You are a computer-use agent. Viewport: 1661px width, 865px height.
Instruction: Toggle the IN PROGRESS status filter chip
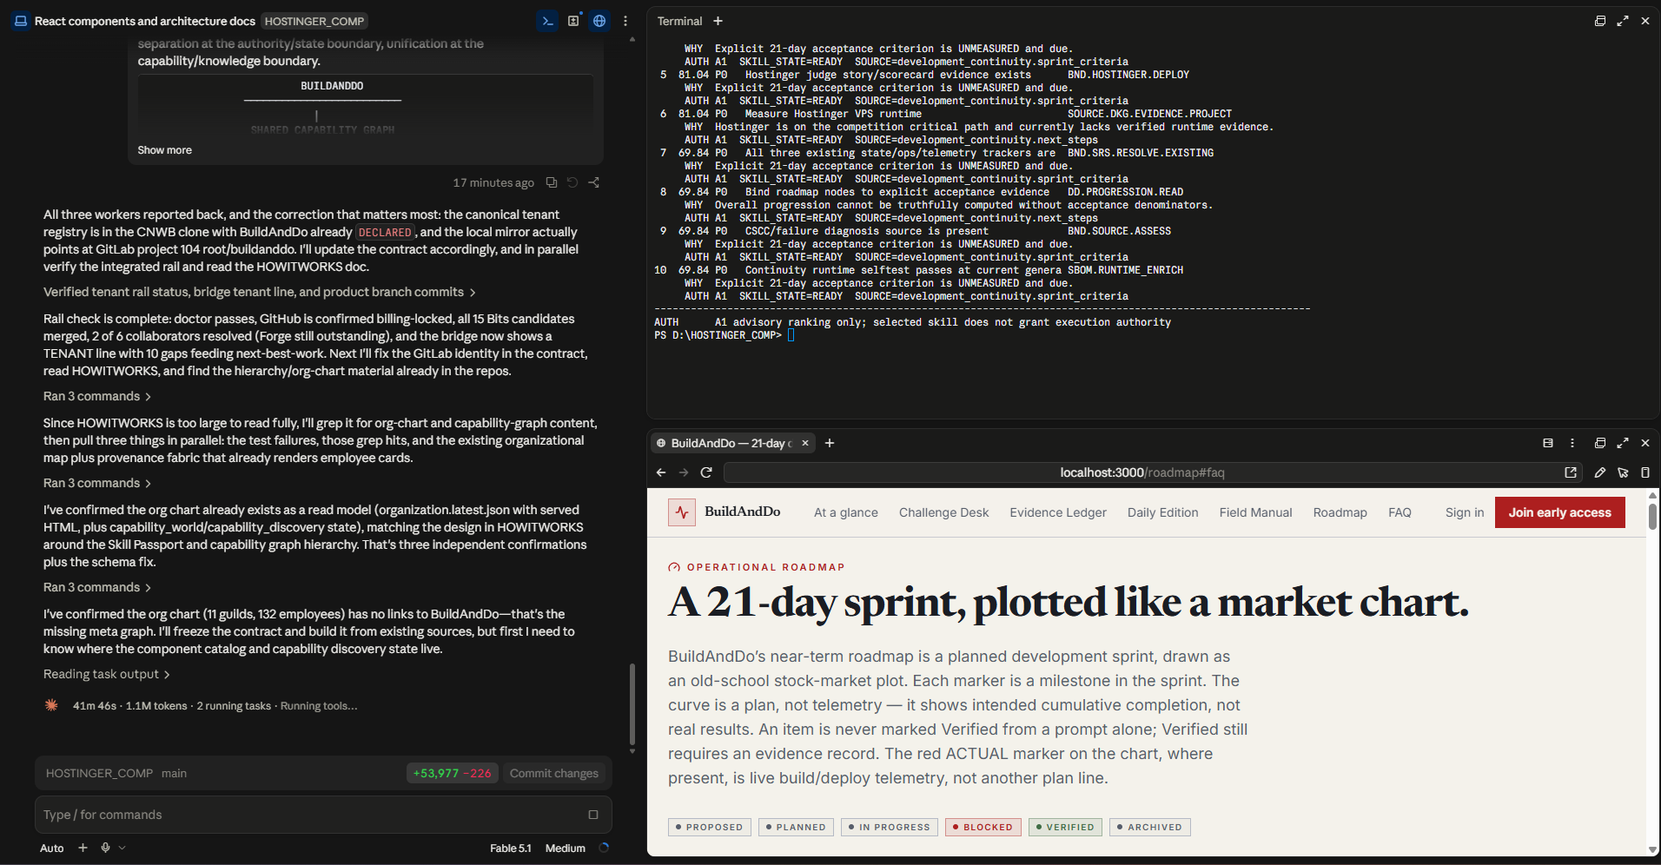[x=890, y=827]
